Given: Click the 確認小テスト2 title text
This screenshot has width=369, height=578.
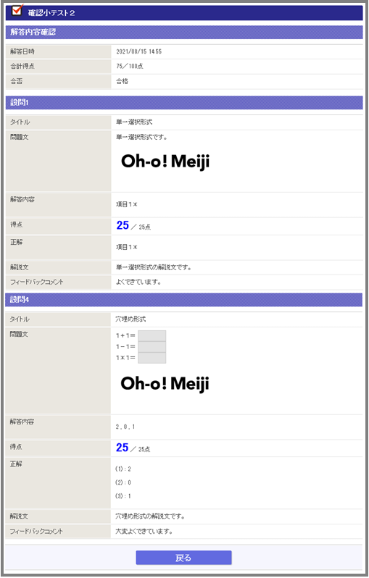Looking at the screenshot, I should click(x=51, y=13).
